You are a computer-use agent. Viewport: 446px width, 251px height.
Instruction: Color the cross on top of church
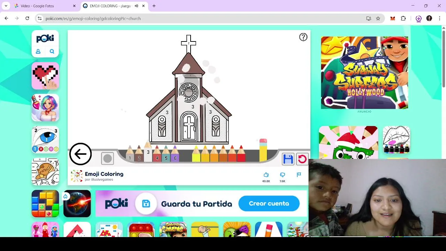[189, 44]
